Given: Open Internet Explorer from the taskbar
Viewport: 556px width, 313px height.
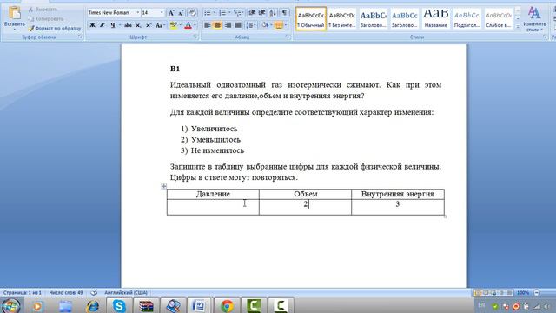Looking at the screenshot, I should tap(93, 306).
